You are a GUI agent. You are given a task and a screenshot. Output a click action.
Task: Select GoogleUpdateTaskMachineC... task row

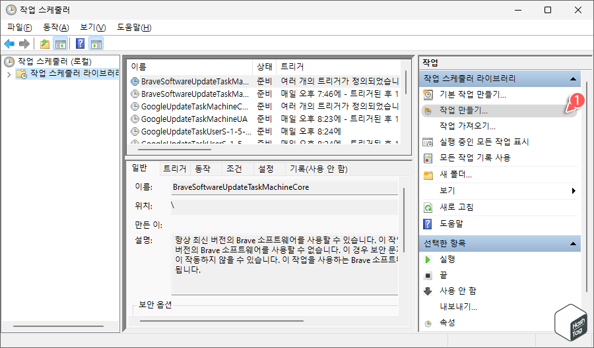(265, 106)
